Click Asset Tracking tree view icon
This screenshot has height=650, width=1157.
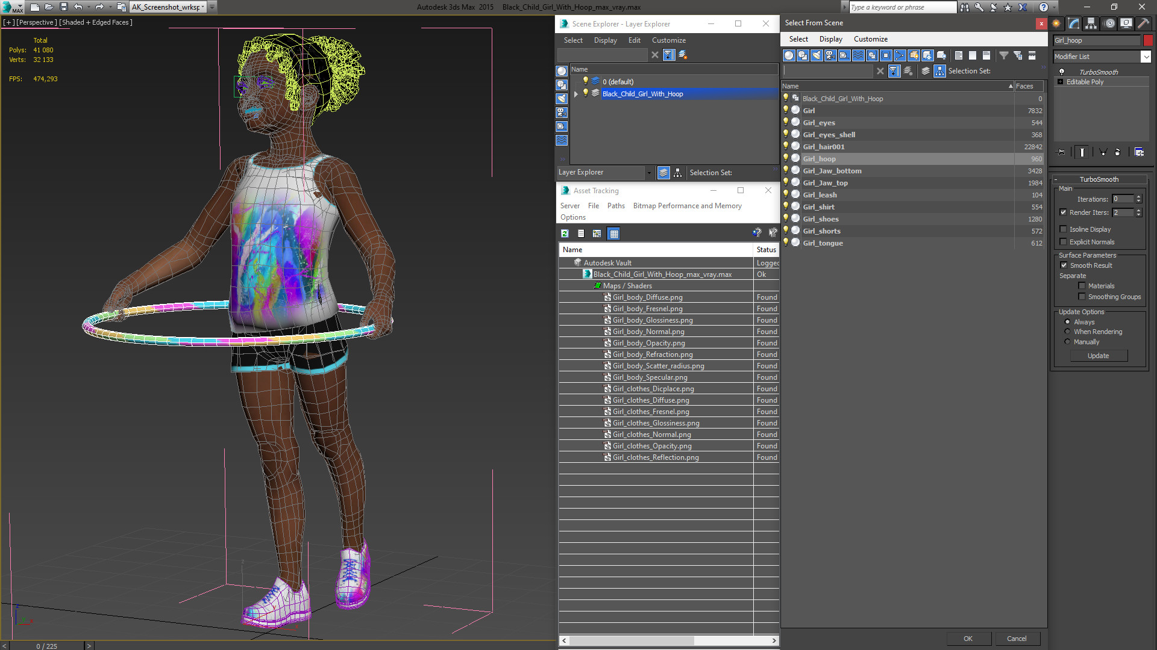click(597, 234)
